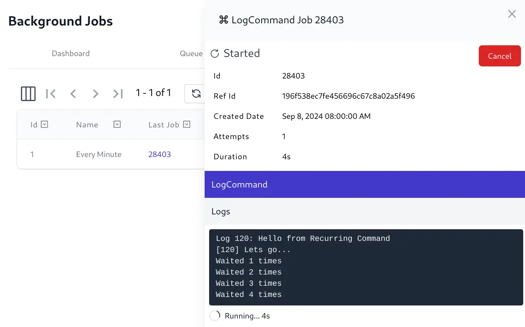Click the Started status refresh icon
525x327 pixels.
[x=214, y=53]
